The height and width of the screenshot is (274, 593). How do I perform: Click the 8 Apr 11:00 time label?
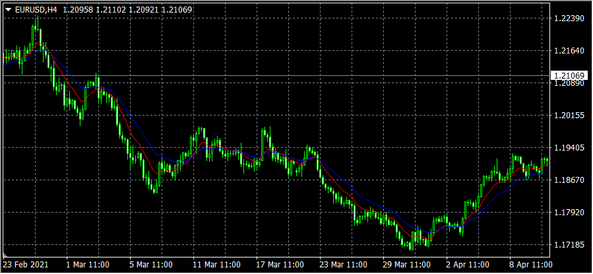point(530,265)
